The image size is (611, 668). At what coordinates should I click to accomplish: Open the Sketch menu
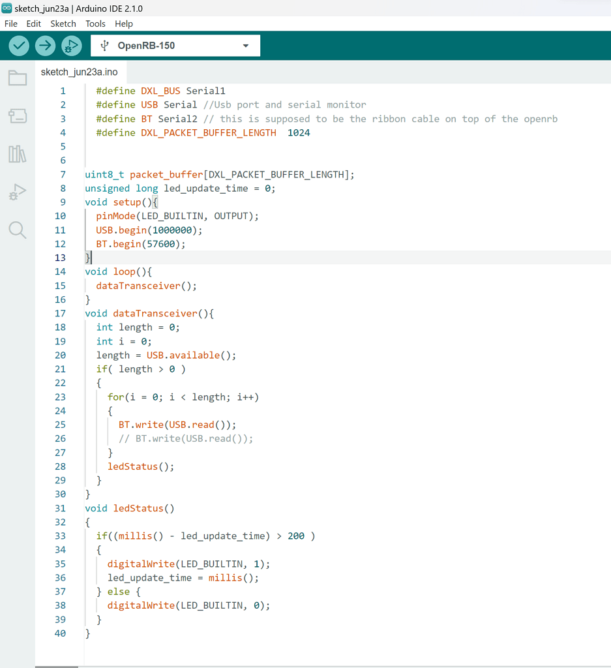pos(63,23)
